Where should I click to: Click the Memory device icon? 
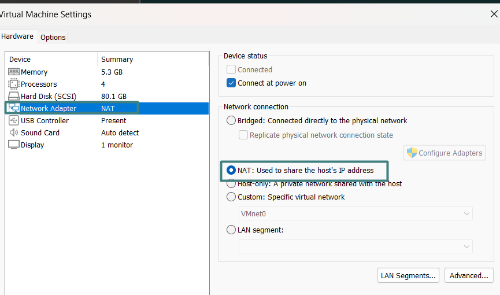coord(14,72)
